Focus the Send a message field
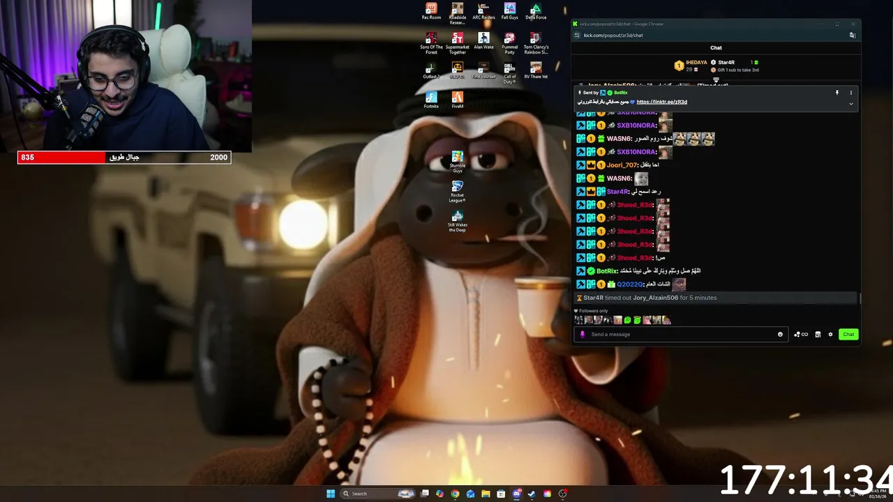Image resolution: width=893 pixels, height=502 pixels. 681,334
